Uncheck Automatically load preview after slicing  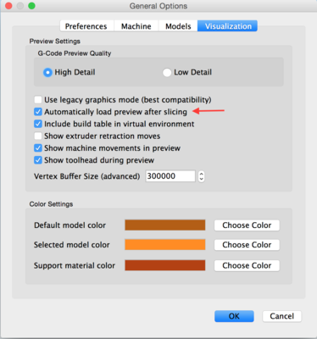click(38, 112)
